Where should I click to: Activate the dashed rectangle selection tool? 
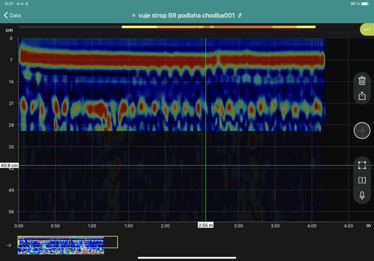pos(362,165)
